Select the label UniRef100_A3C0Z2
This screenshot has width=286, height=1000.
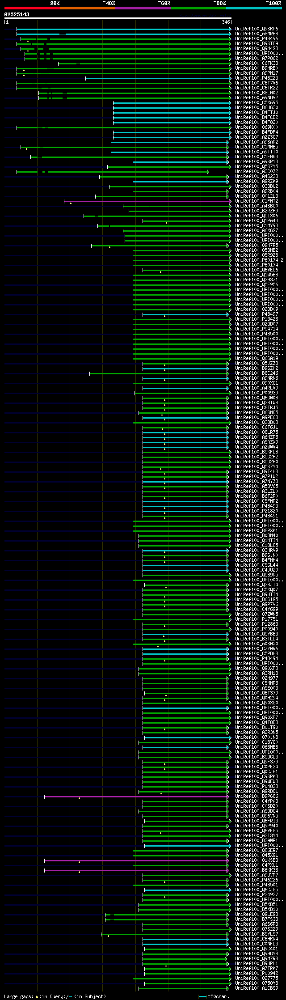(x=257, y=172)
